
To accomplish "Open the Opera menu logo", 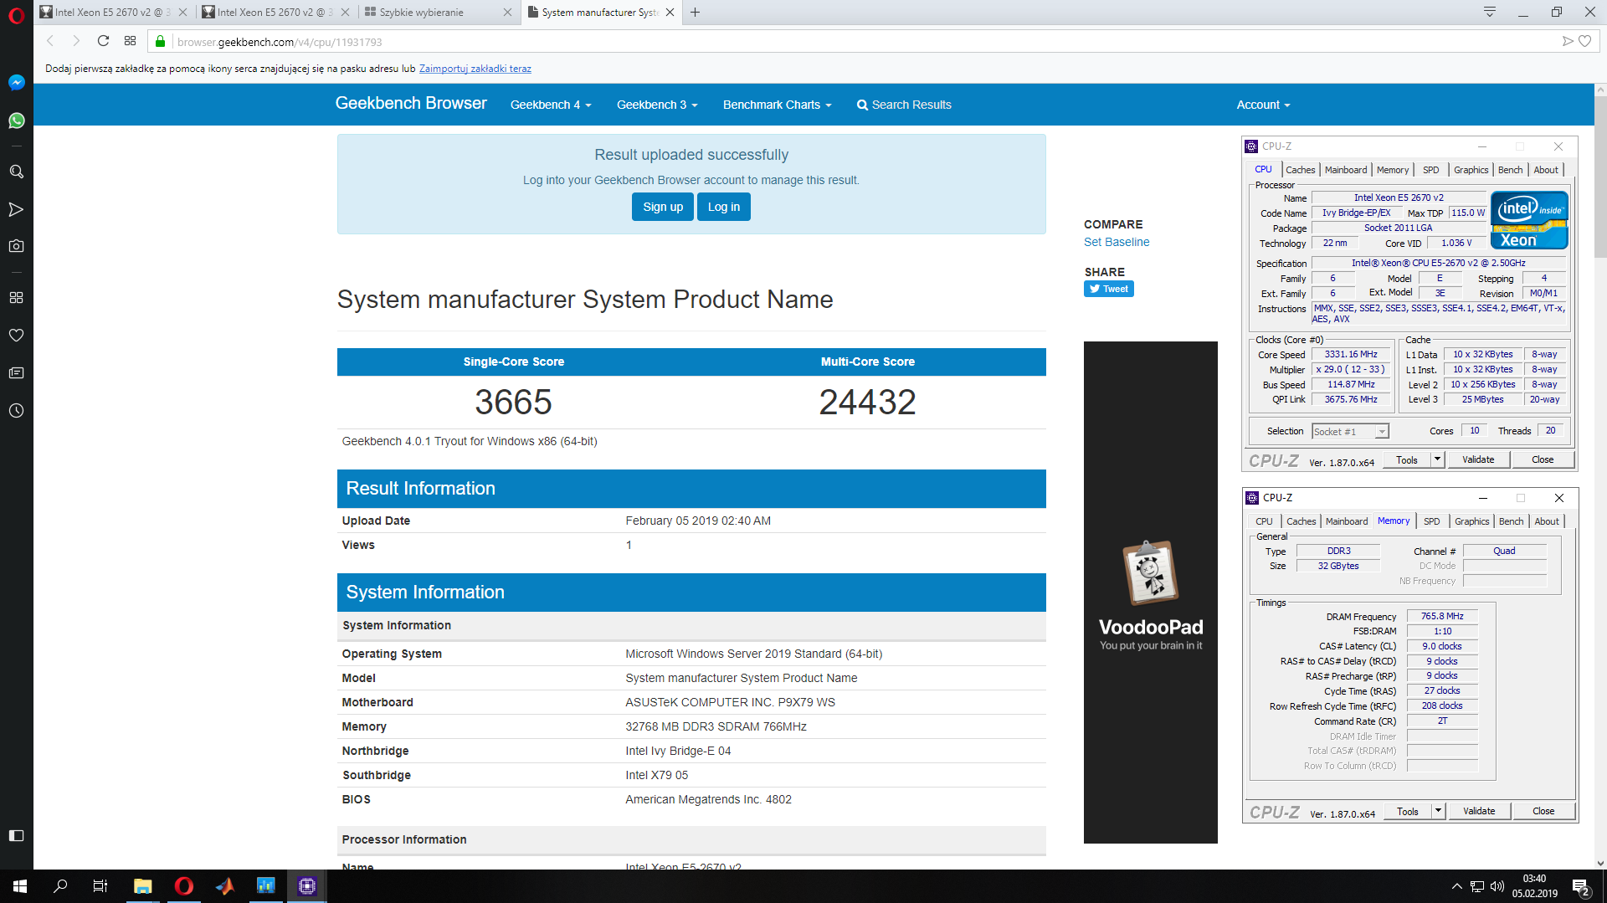I will point(16,16).
